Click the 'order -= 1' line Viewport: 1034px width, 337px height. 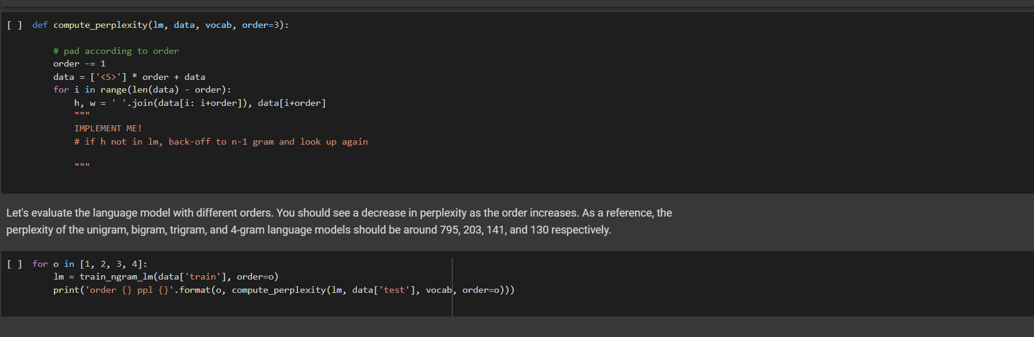[79, 64]
